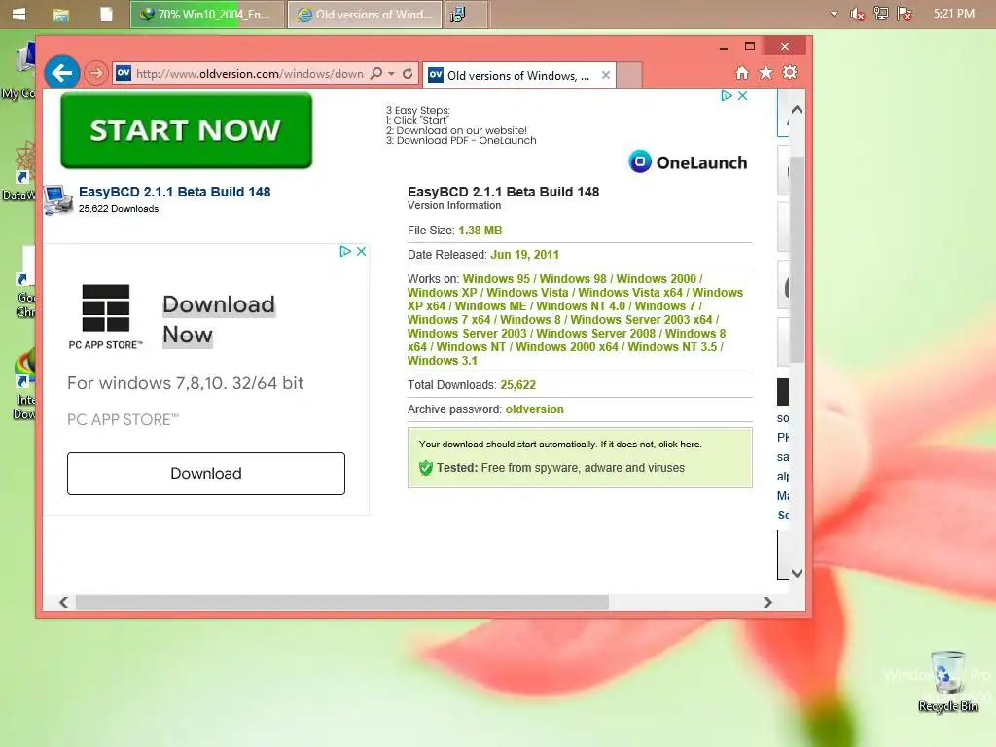
Task: Click the Internet Explorer Back arrow button
Action: coord(61,74)
